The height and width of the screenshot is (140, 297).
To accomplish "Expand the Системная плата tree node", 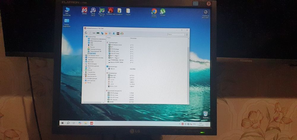I will pyautogui.click(x=84, y=55).
